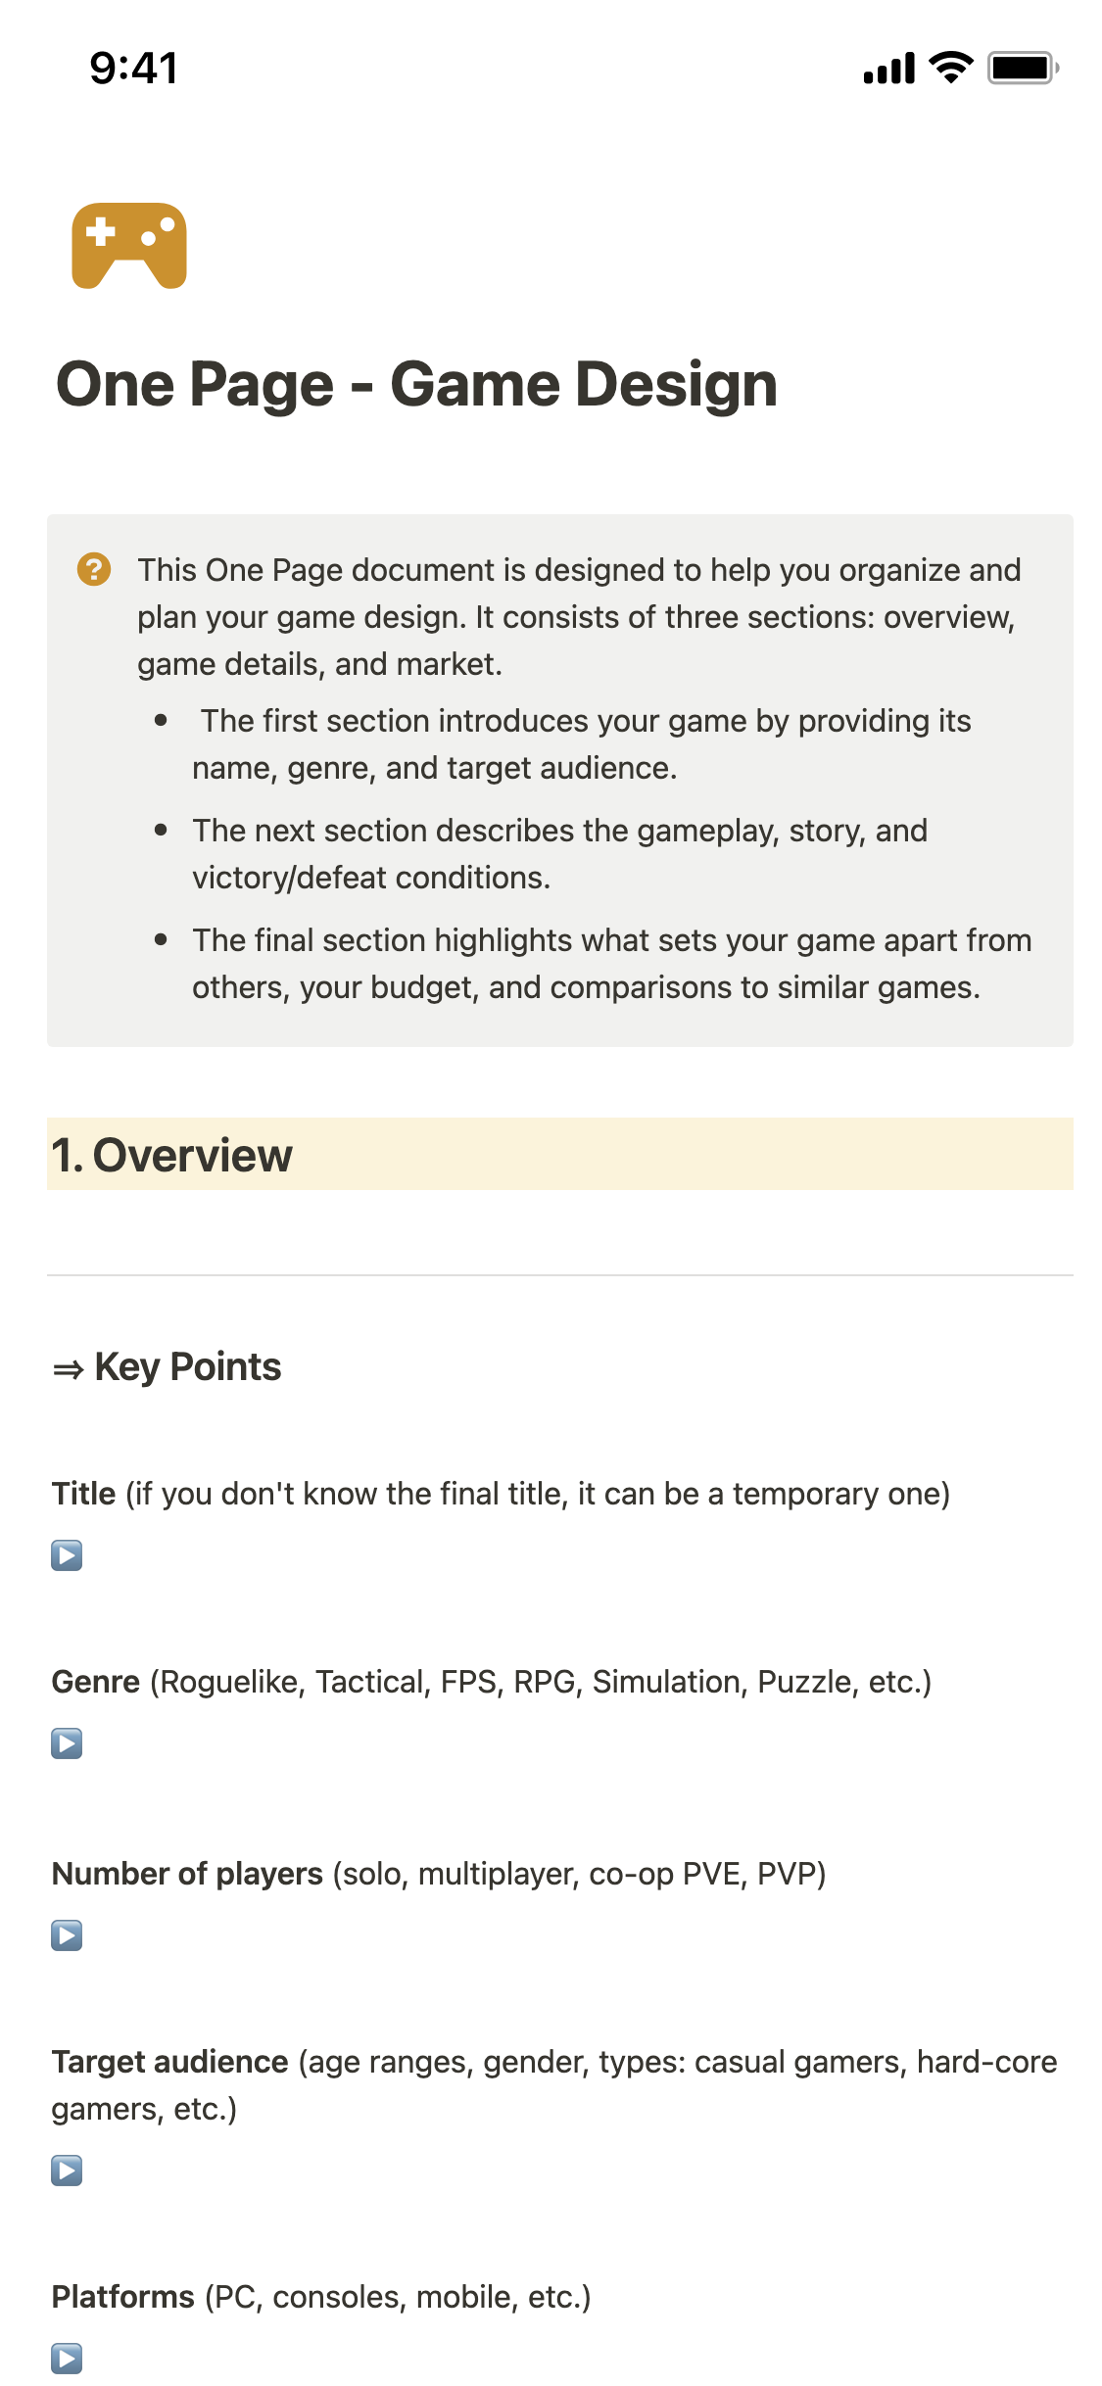The height and width of the screenshot is (2386, 1102).
Task: Select the 1. Overview highlighted heading
Action: 172,1155
